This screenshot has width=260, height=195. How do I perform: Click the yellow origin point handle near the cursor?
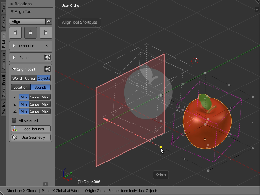161,147
